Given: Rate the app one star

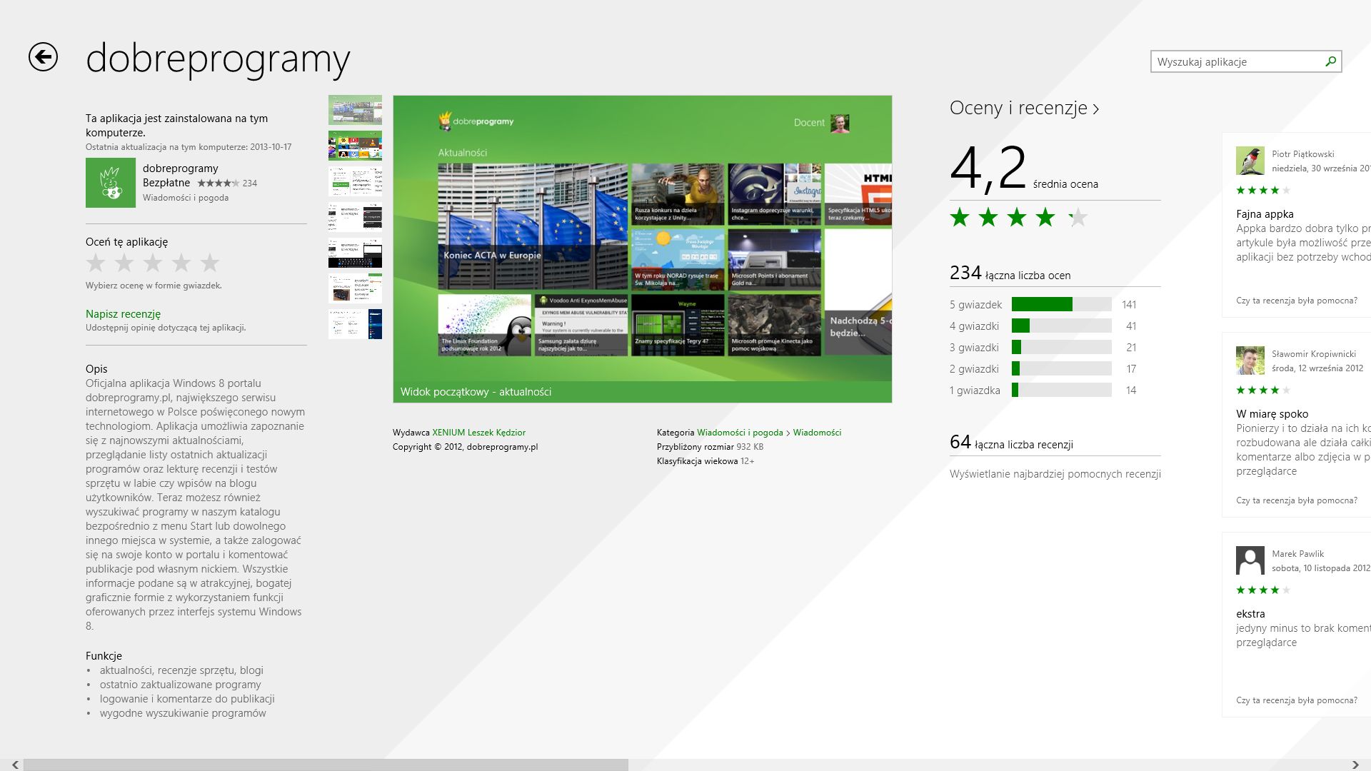Looking at the screenshot, I should pos(96,263).
